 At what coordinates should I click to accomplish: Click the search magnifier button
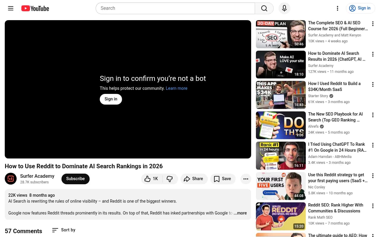tap(264, 8)
